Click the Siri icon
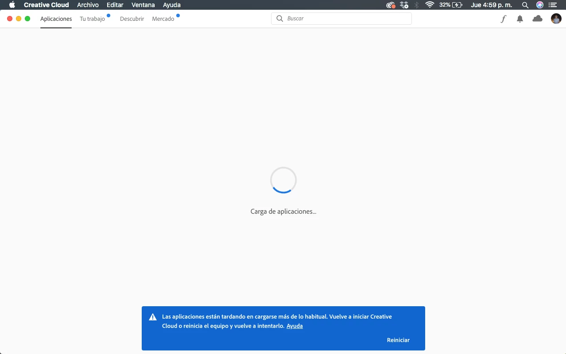Image resolution: width=566 pixels, height=354 pixels. click(540, 5)
